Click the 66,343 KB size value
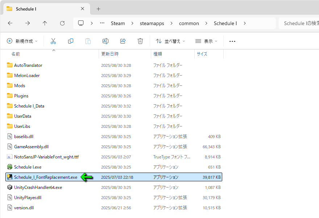This screenshot has width=319, height=218. coord(212,147)
